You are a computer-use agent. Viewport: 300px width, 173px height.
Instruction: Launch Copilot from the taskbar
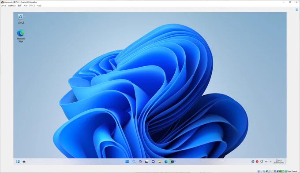click(140, 162)
